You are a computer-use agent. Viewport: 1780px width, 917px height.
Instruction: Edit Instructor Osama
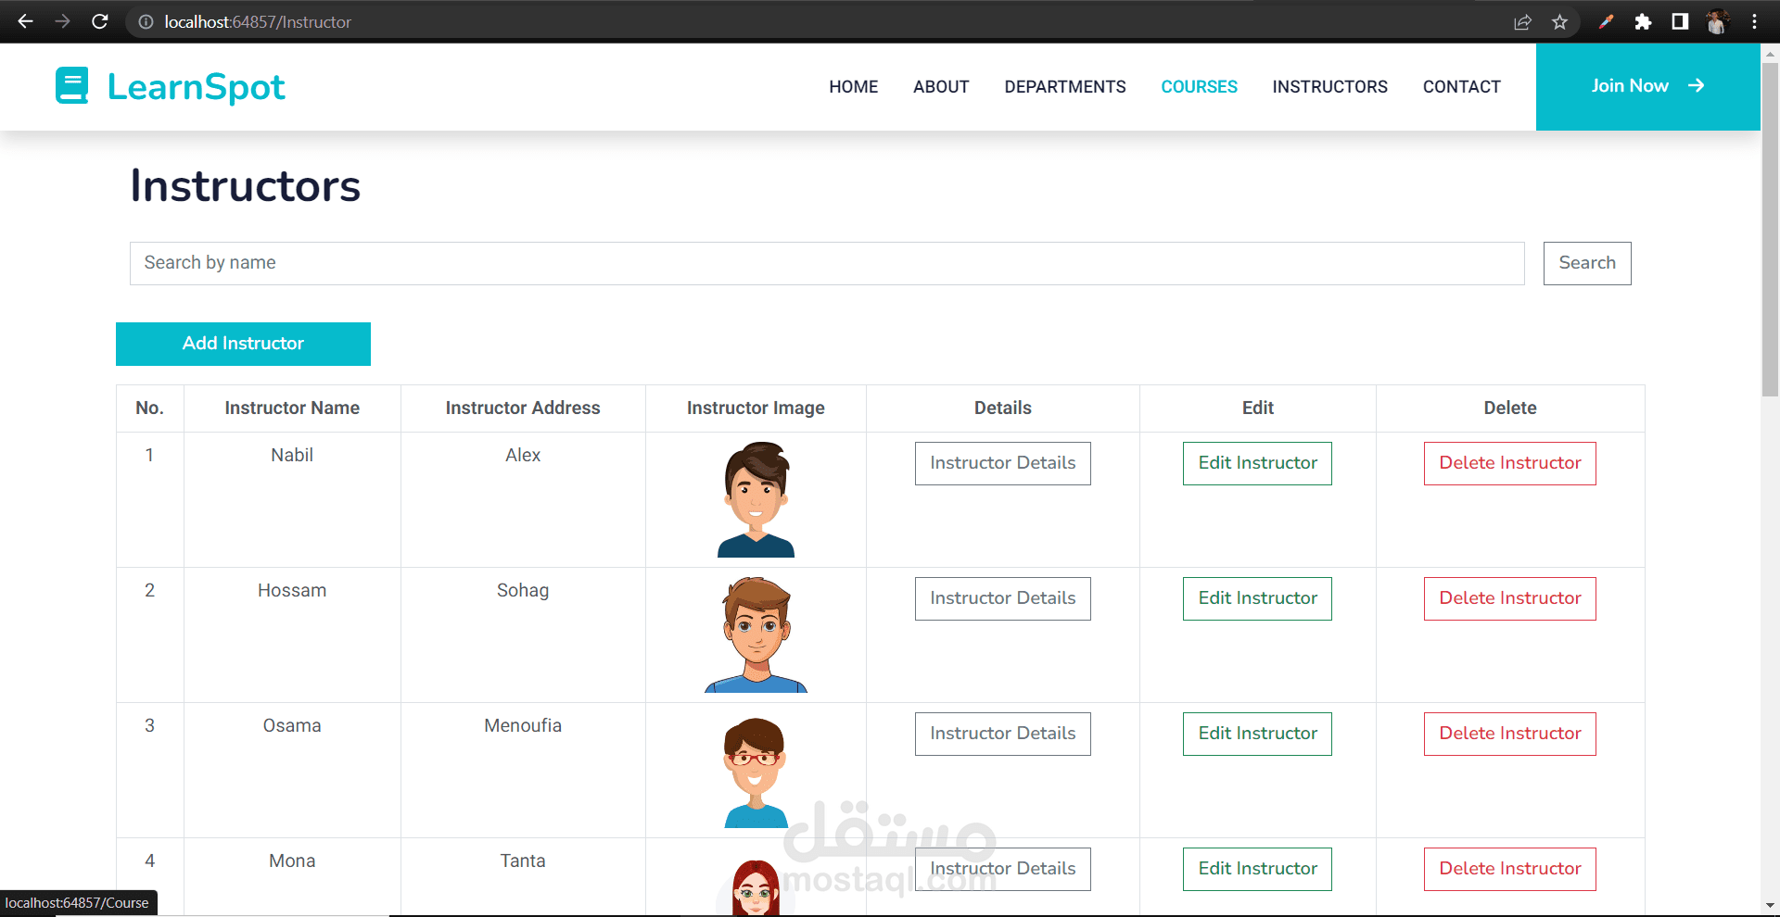(1257, 734)
